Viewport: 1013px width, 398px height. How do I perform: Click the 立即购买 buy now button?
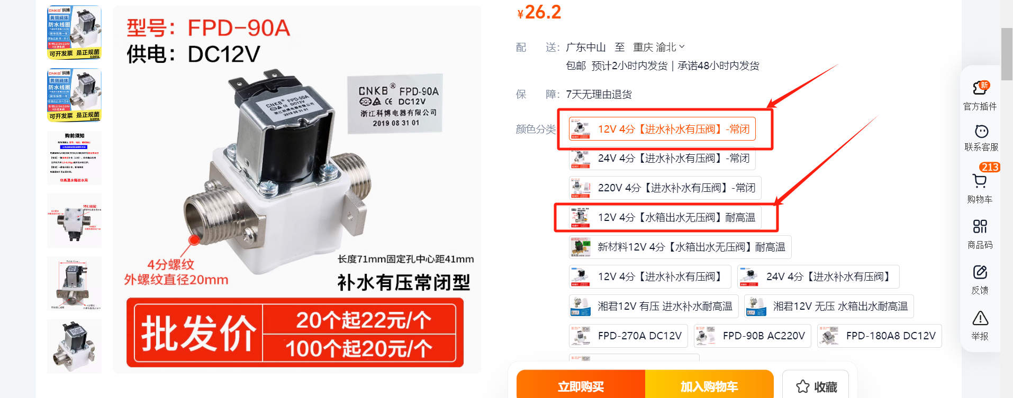581,386
